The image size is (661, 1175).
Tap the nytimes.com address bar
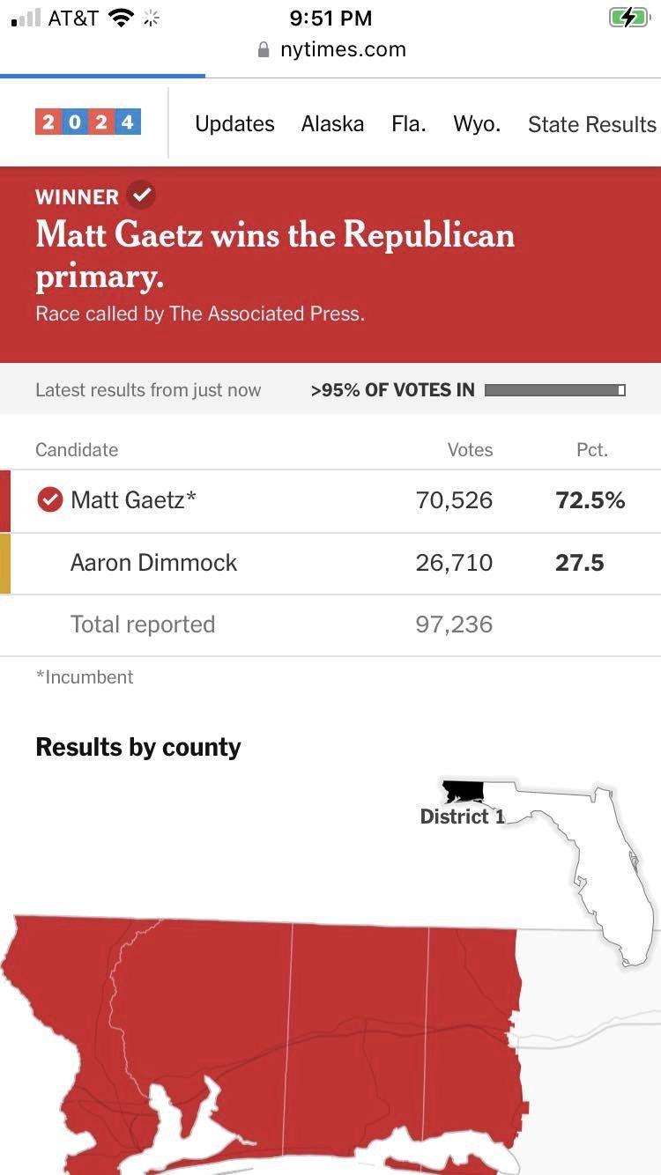coord(342,49)
